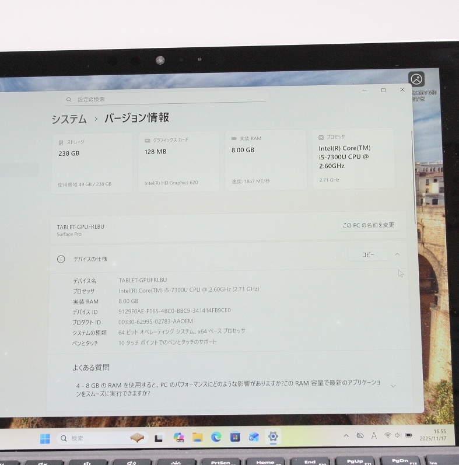The height and width of the screenshot is (465, 459).
Task: Click the search magnifier icon in Settings
Action: click(x=69, y=100)
